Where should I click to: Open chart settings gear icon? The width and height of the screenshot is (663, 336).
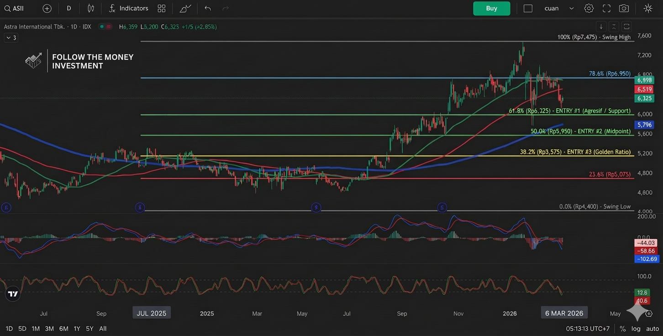(x=589, y=8)
